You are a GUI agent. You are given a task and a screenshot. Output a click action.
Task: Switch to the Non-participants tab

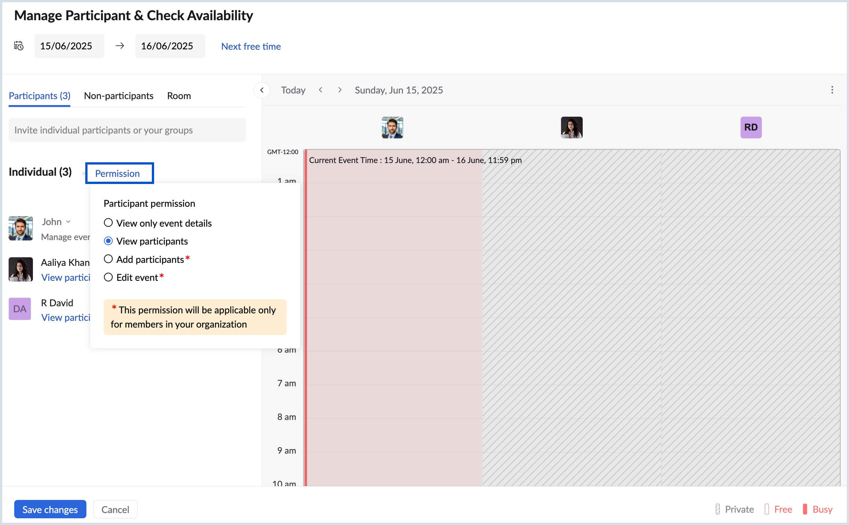[119, 96]
